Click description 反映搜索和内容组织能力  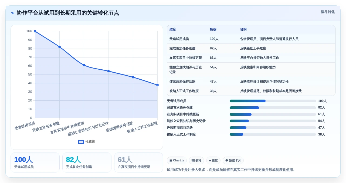click(x=258, y=67)
